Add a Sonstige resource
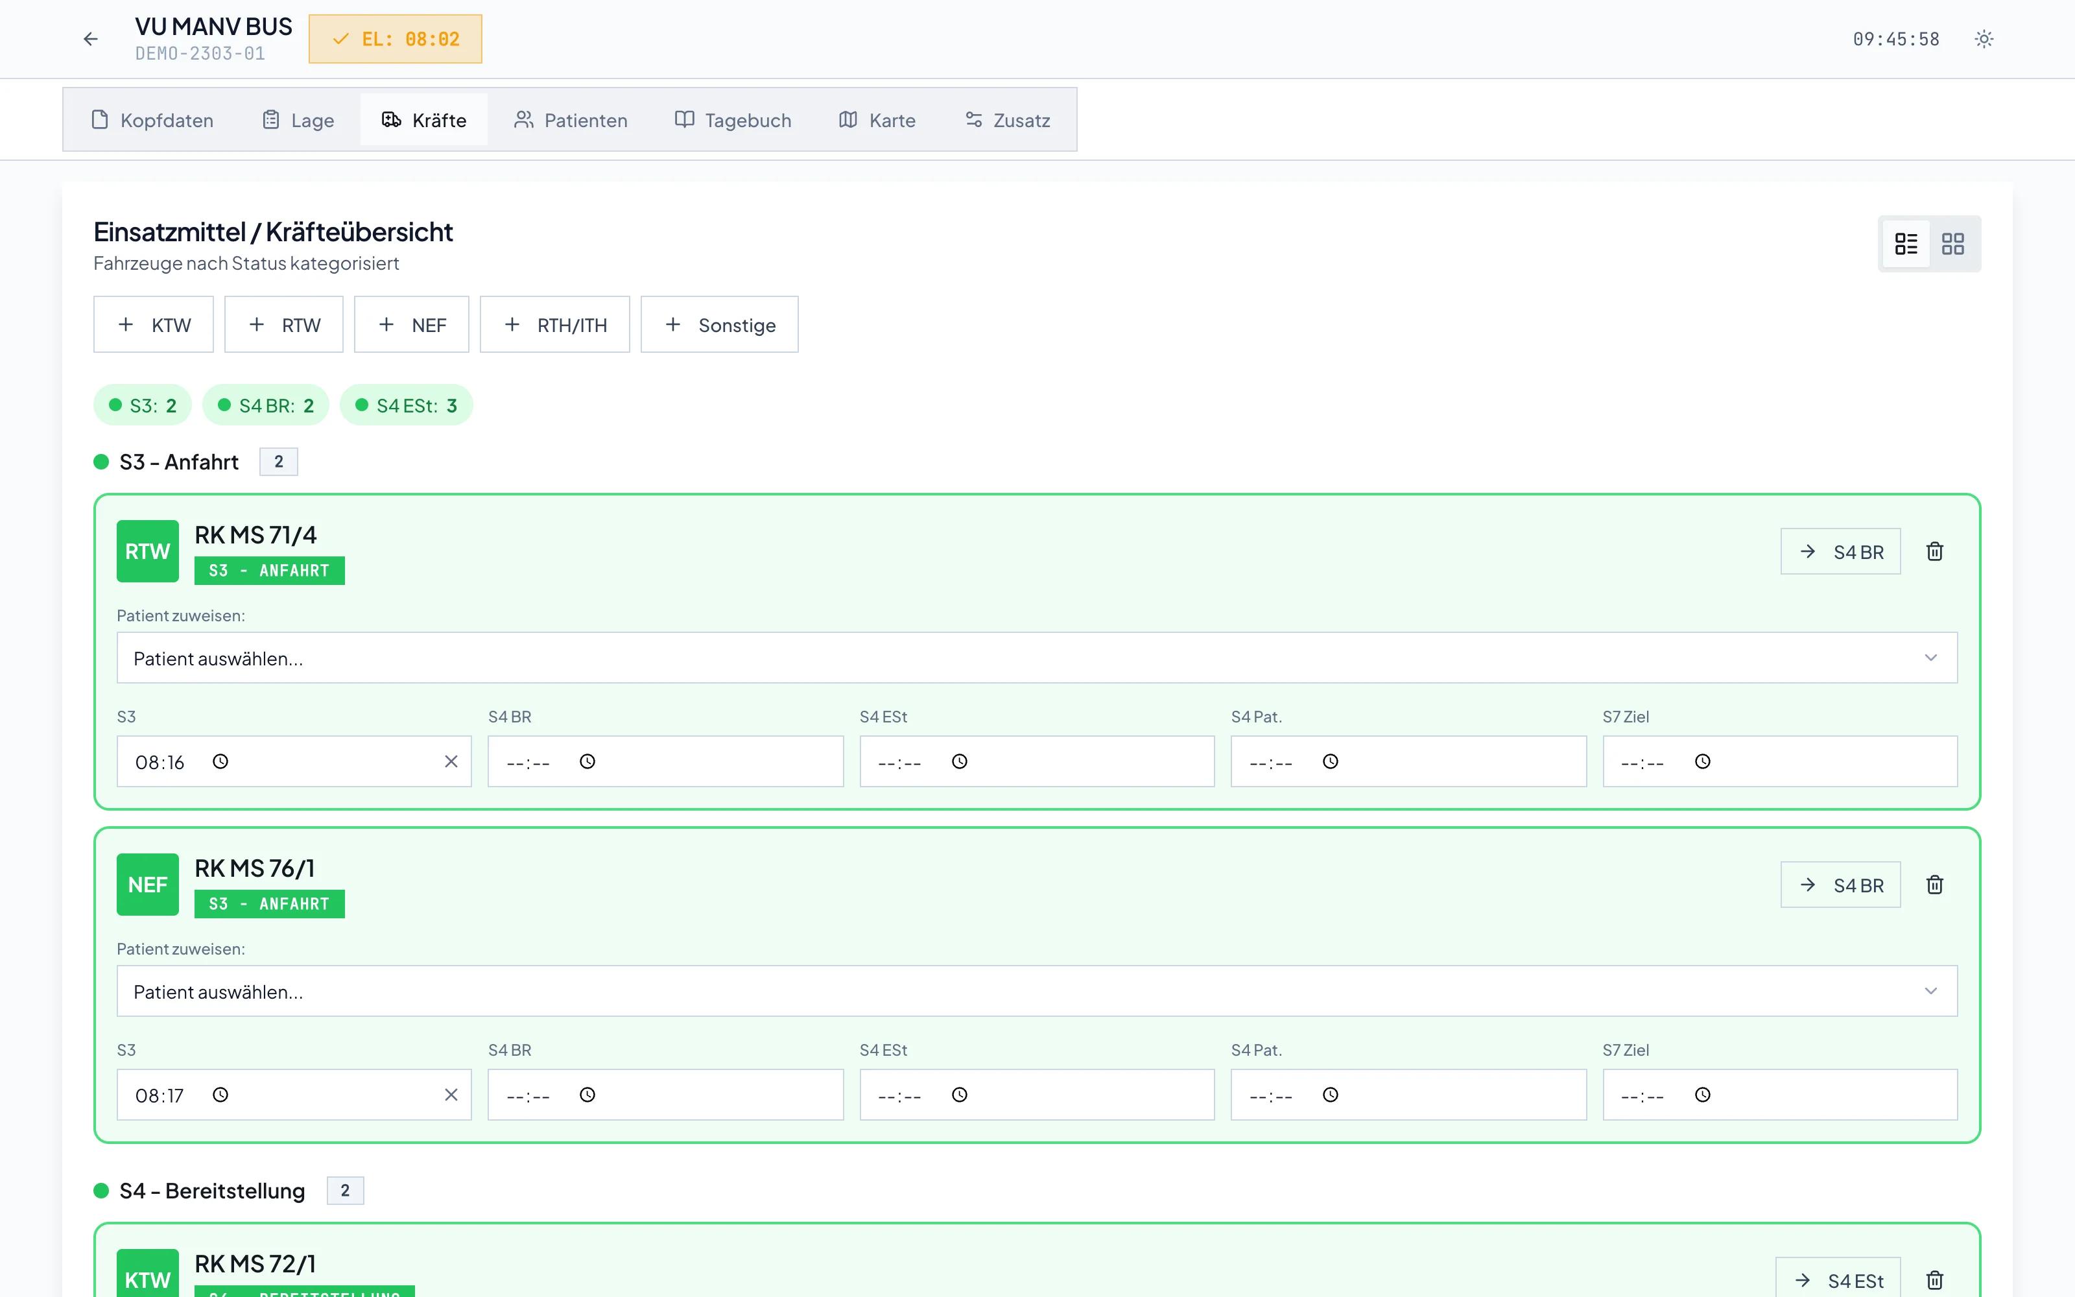This screenshot has width=2075, height=1297. [x=719, y=324]
